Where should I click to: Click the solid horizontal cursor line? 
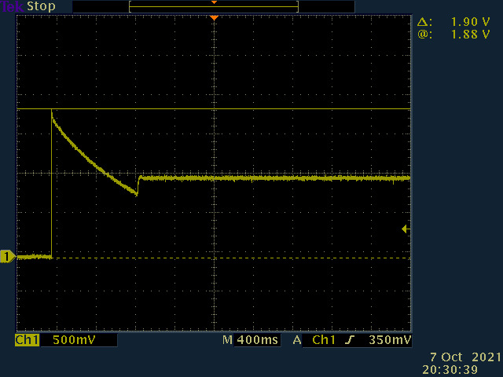click(214, 109)
